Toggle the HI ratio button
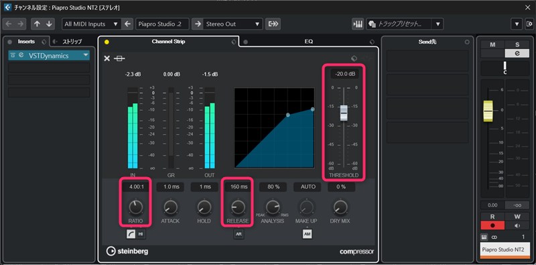The image size is (536, 265). pyautogui.click(x=141, y=234)
